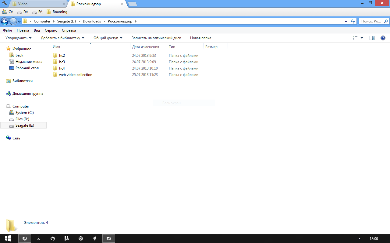This screenshot has height=243, width=390.
Task: Open the wrench settings icon in tab bar
Action: coord(5,3)
